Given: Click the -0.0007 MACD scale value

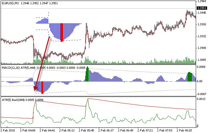Looking at the screenshot, I should (x=201, y=93).
